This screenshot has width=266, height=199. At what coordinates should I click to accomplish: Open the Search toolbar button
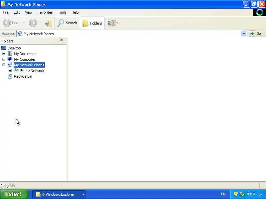67,23
